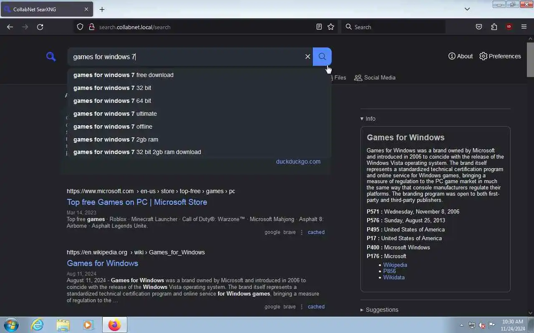Open result options dots for the Wikipedia result
The width and height of the screenshot is (534, 333).
[x=302, y=307]
